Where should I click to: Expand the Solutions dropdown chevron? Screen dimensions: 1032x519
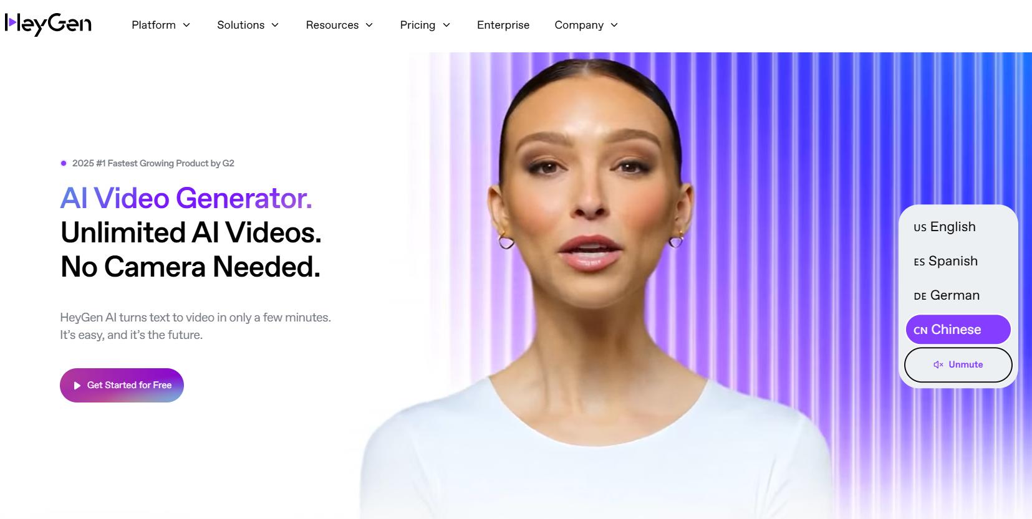pos(275,25)
